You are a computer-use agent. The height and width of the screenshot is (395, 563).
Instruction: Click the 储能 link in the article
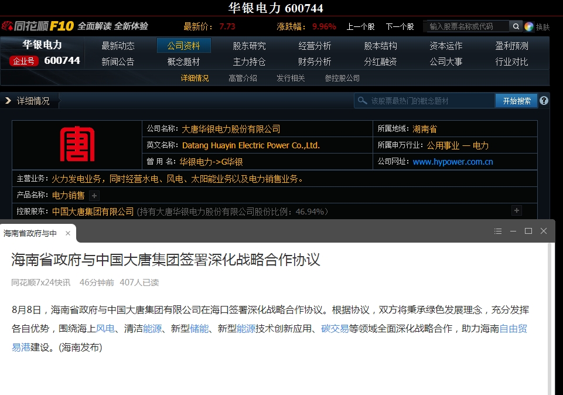[x=199, y=329]
